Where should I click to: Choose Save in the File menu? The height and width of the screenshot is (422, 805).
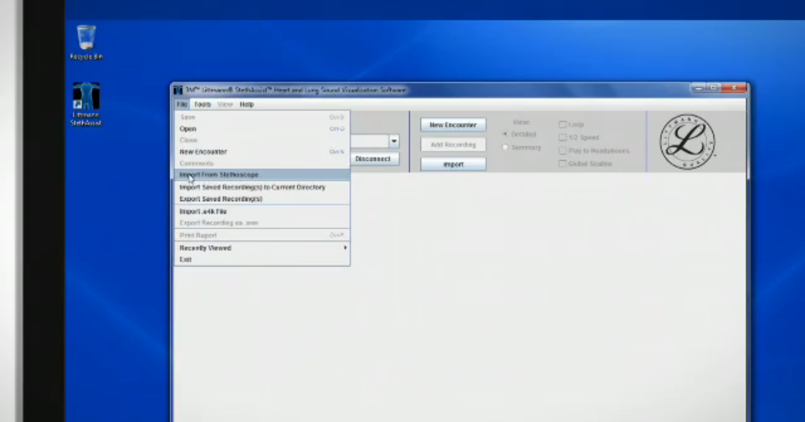coord(262,117)
